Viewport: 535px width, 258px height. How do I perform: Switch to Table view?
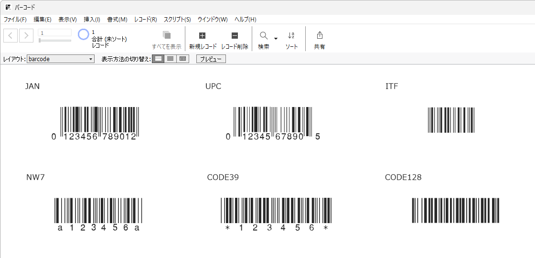183,59
